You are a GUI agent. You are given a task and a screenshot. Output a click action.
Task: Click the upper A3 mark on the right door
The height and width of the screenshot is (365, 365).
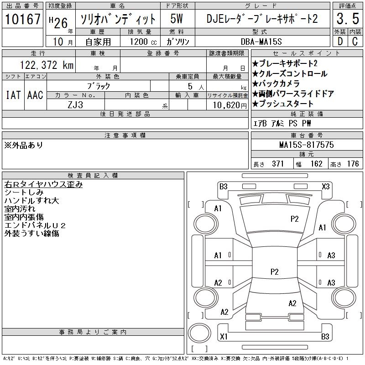pyautogui.click(x=331, y=255)
